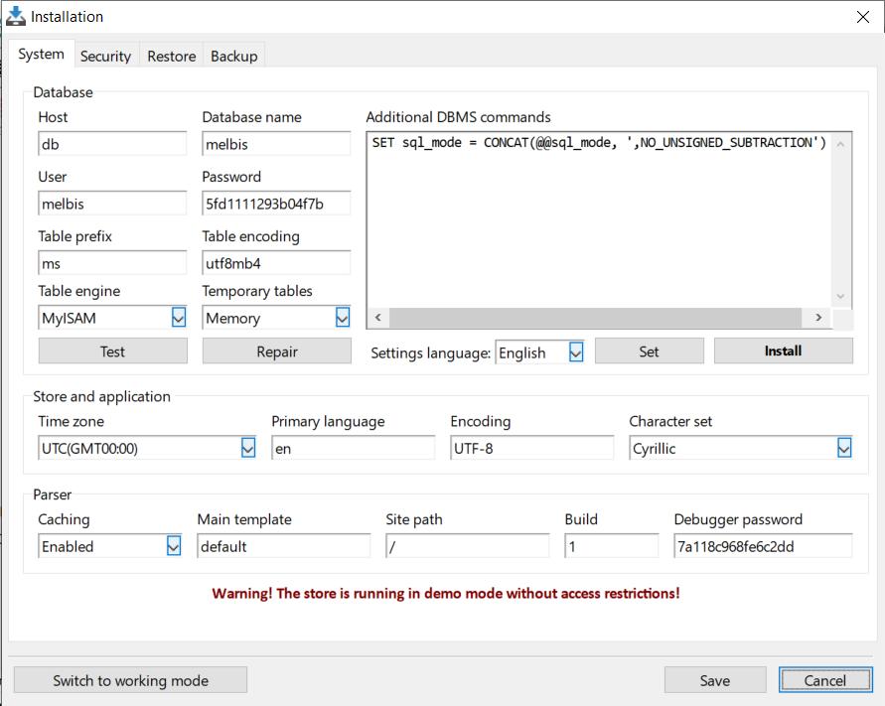Screen dimensions: 885x706
Task: Click the scroll-down arrow in DBMS commands box
Action: [x=840, y=296]
